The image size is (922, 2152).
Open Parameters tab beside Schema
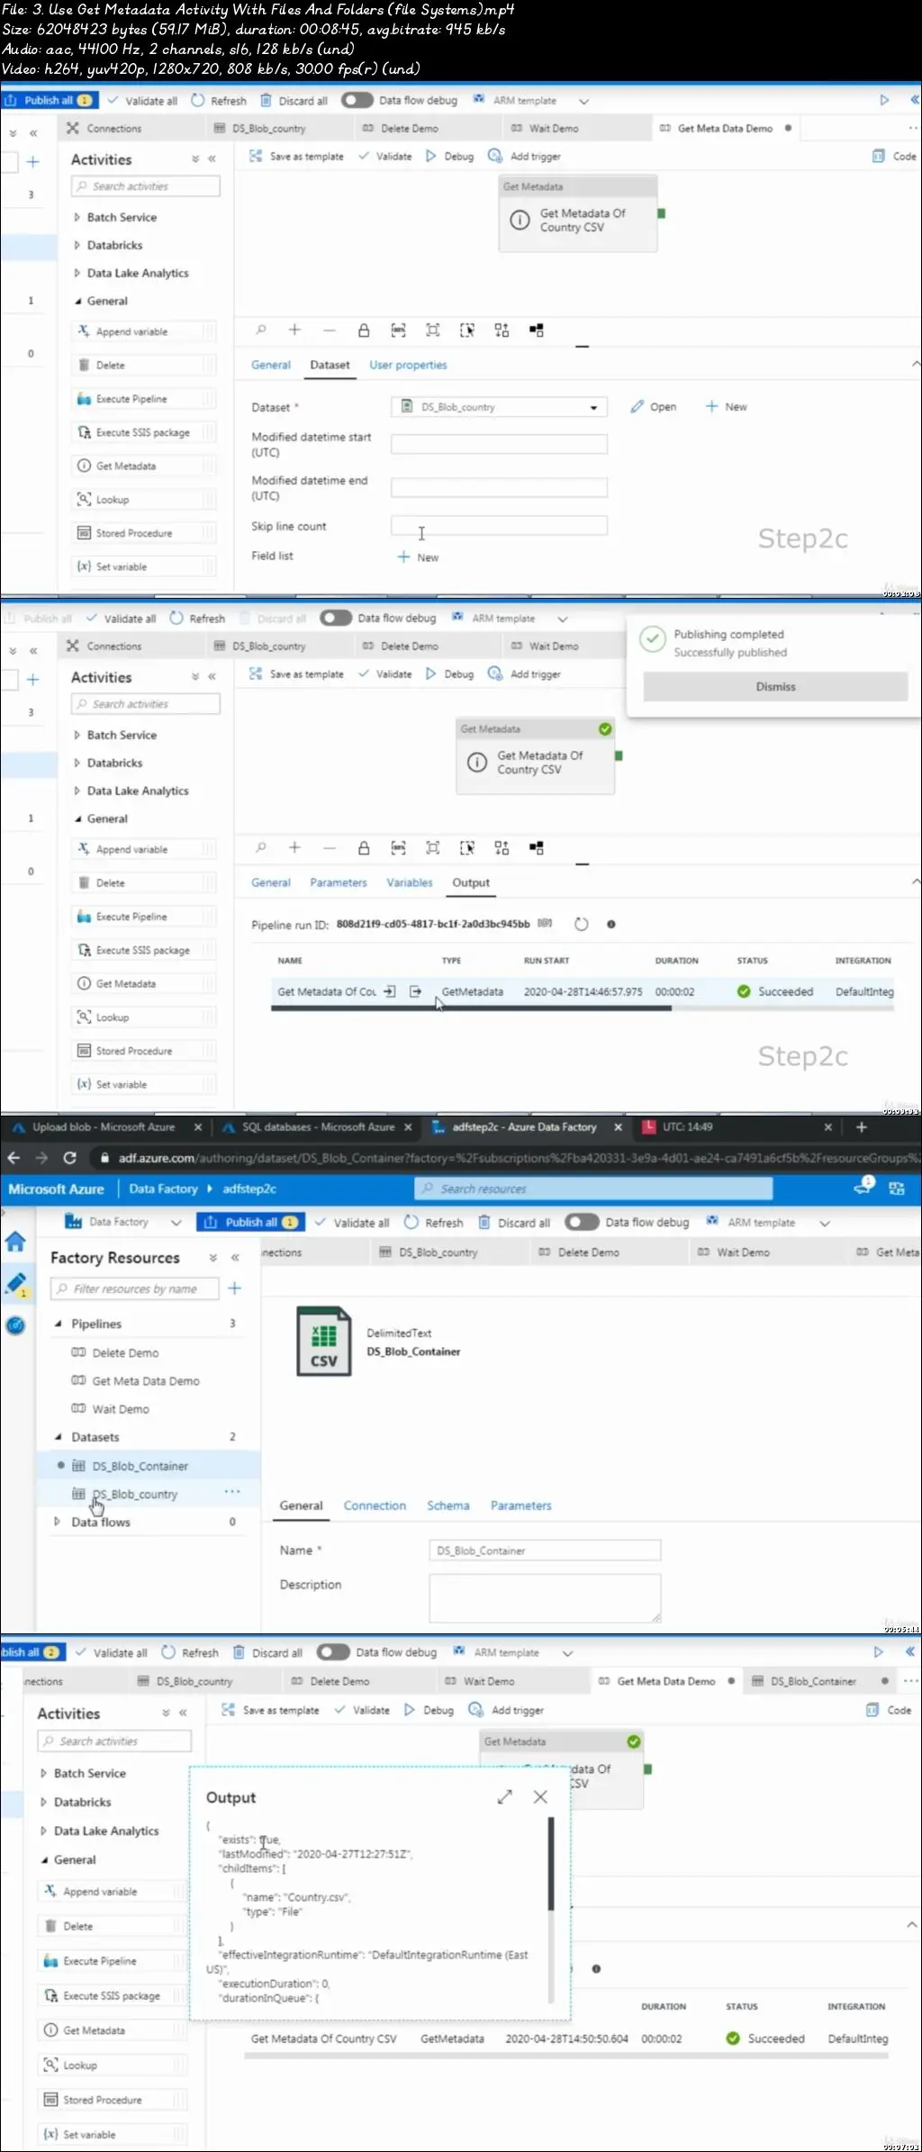(521, 1505)
